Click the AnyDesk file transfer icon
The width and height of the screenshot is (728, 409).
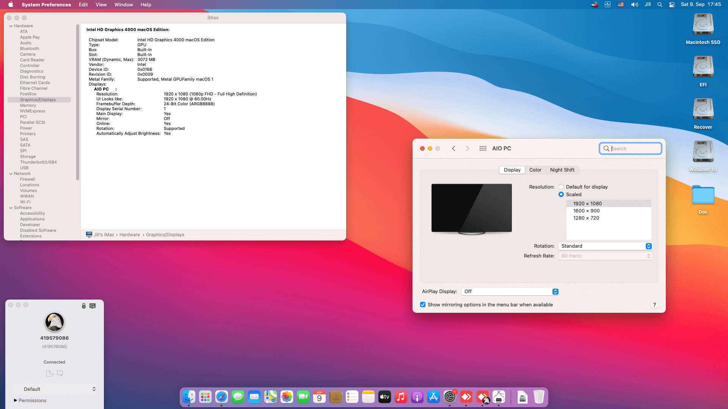(x=50, y=373)
